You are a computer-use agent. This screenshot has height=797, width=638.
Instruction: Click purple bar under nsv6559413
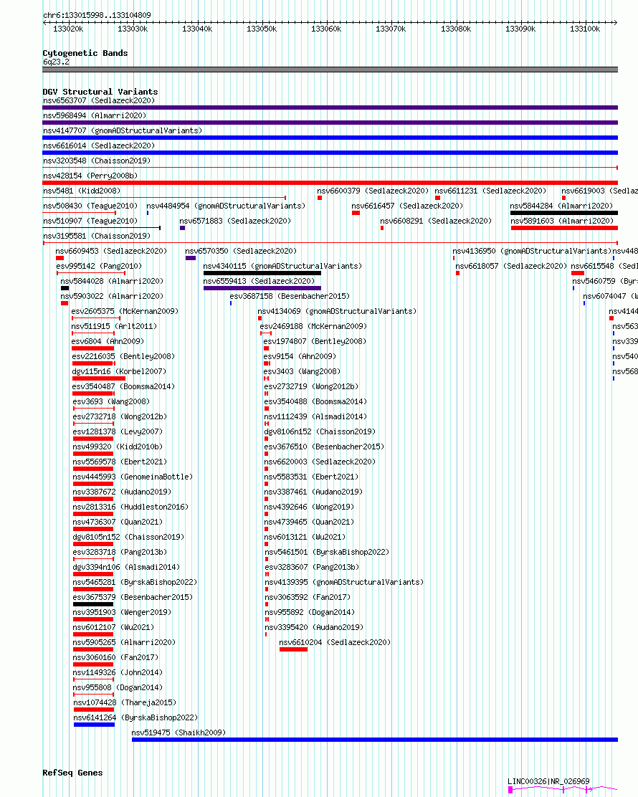tap(262, 288)
